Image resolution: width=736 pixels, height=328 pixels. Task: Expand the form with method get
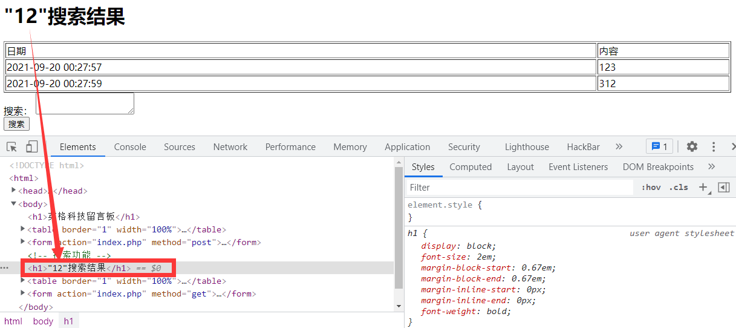(23, 294)
